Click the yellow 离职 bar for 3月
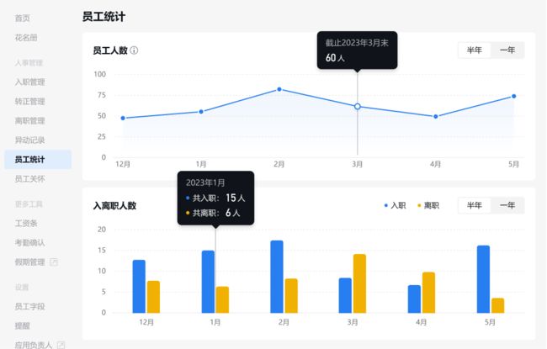The height and width of the screenshot is (349, 547). point(359,283)
